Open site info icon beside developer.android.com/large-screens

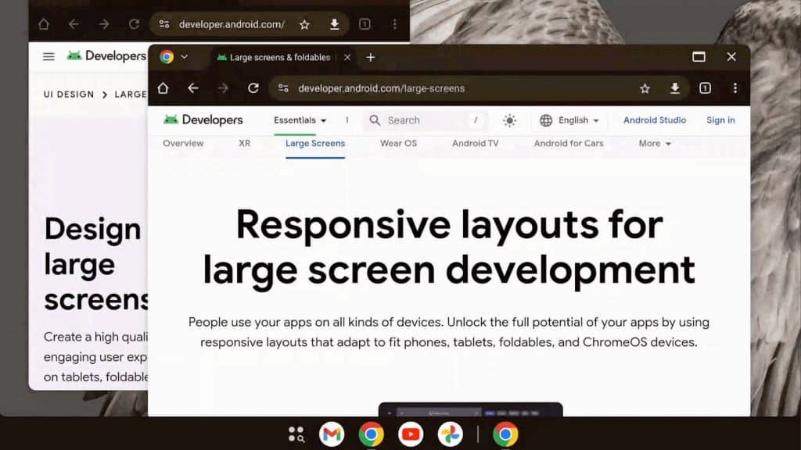283,88
